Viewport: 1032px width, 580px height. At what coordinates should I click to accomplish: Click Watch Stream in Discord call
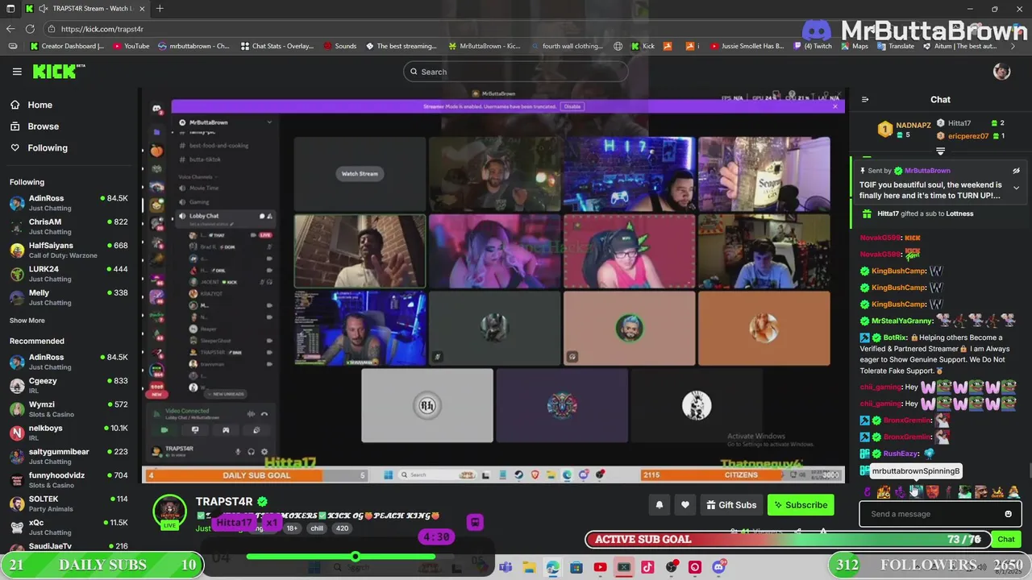pos(360,174)
